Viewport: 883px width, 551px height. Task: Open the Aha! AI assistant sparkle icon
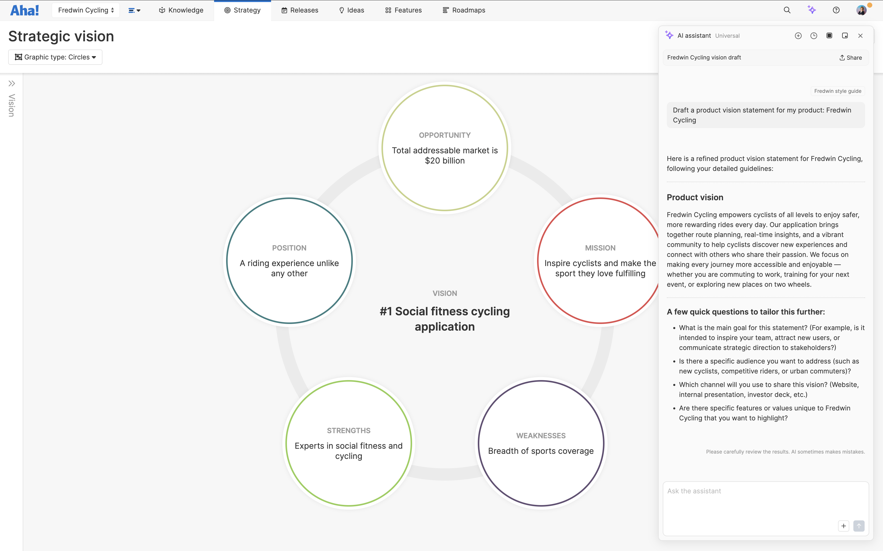point(812,10)
